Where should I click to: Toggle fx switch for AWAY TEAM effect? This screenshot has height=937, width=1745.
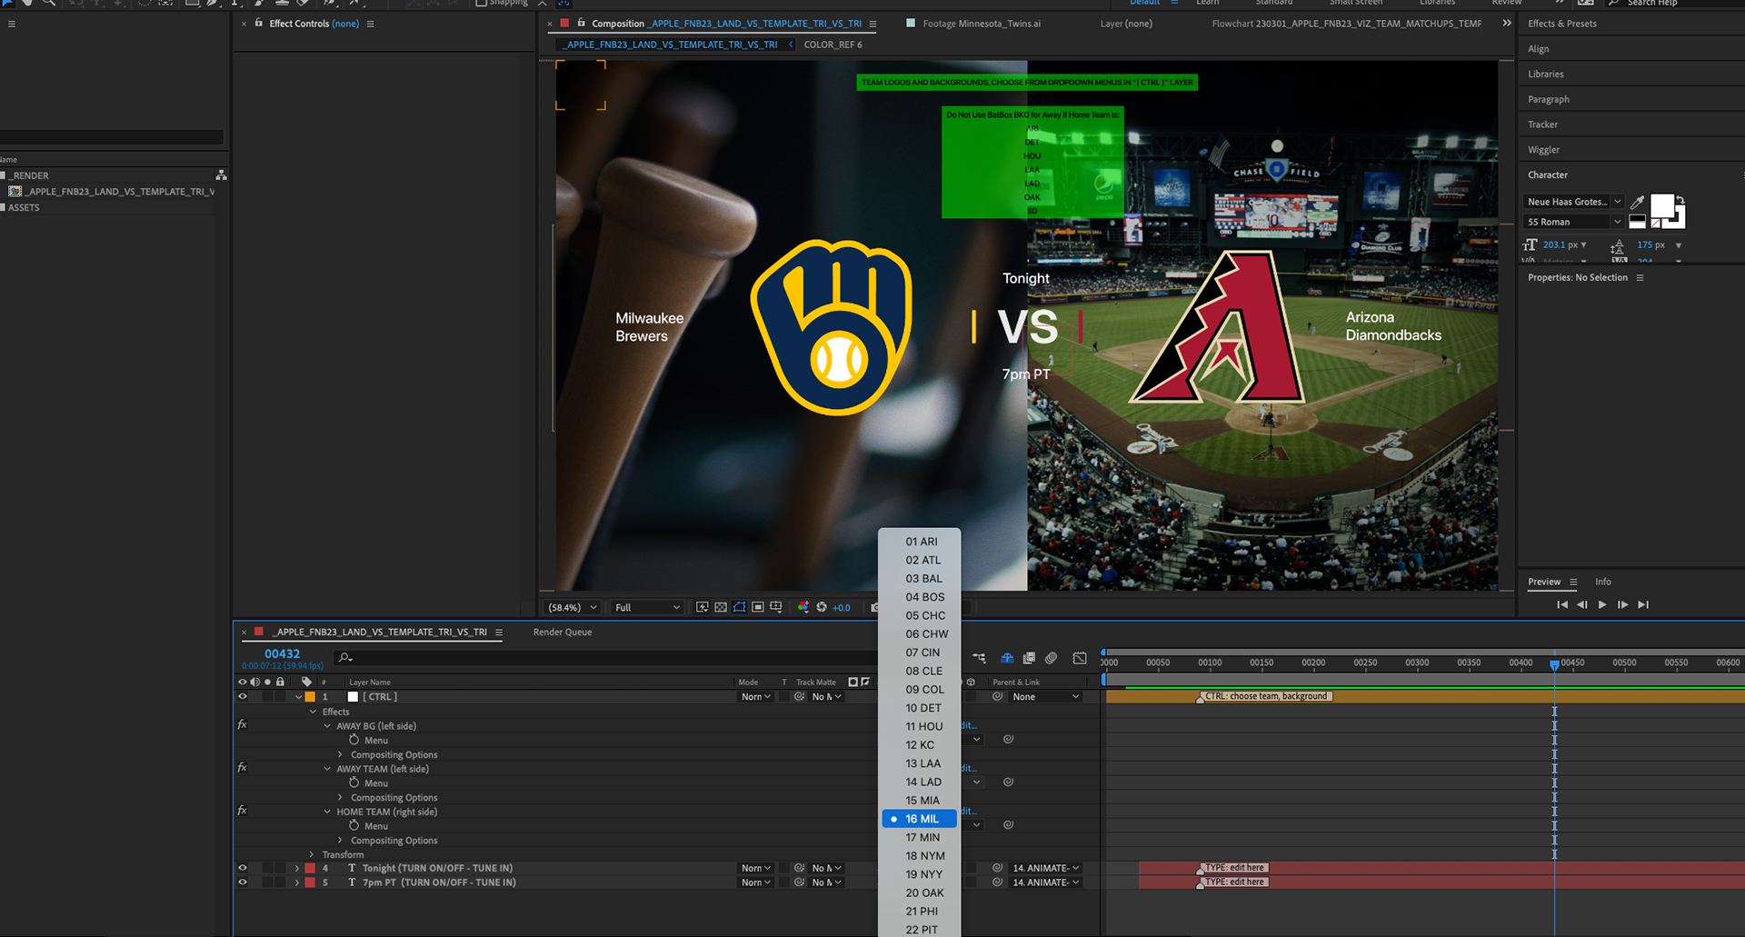coord(243,768)
